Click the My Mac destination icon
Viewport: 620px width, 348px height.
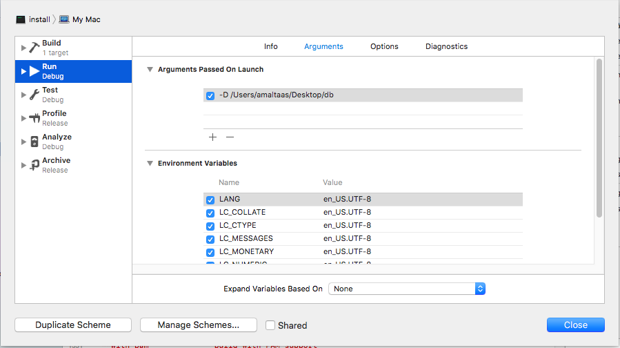pyautogui.click(x=64, y=19)
